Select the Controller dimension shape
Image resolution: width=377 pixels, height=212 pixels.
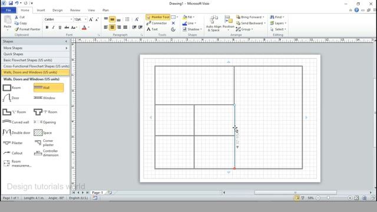point(46,153)
